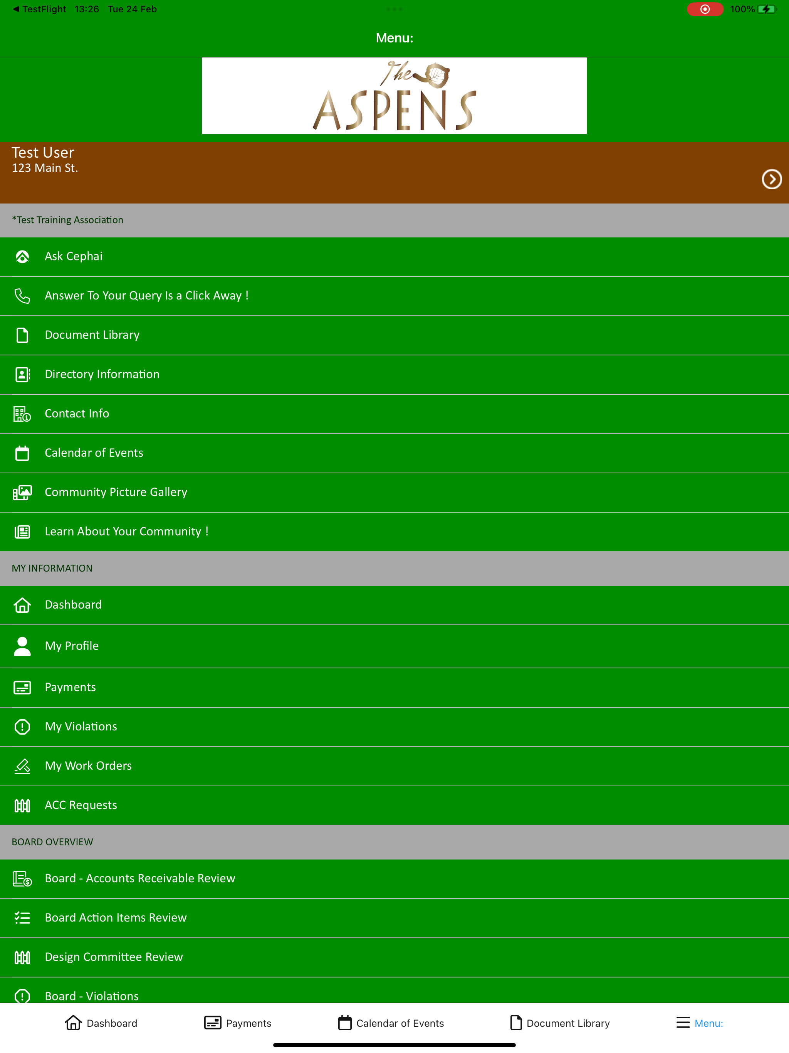Tap the gavel icon beside My Work Orders
This screenshot has width=789, height=1053.
pos(22,766)
